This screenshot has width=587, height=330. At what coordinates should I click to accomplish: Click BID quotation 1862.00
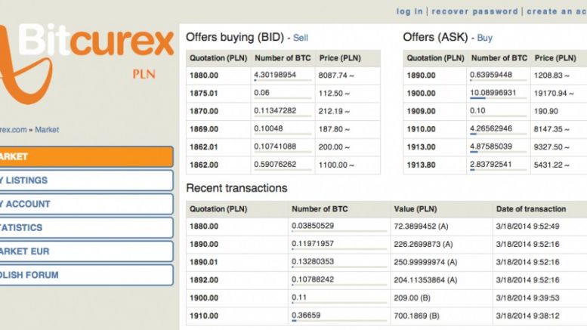click(204, 165)
